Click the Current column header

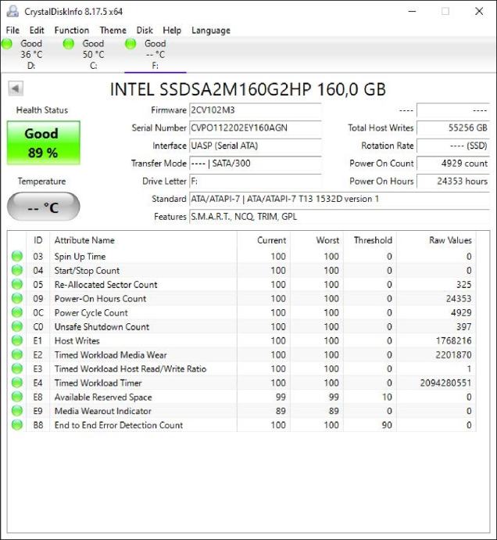pos(263,240)
